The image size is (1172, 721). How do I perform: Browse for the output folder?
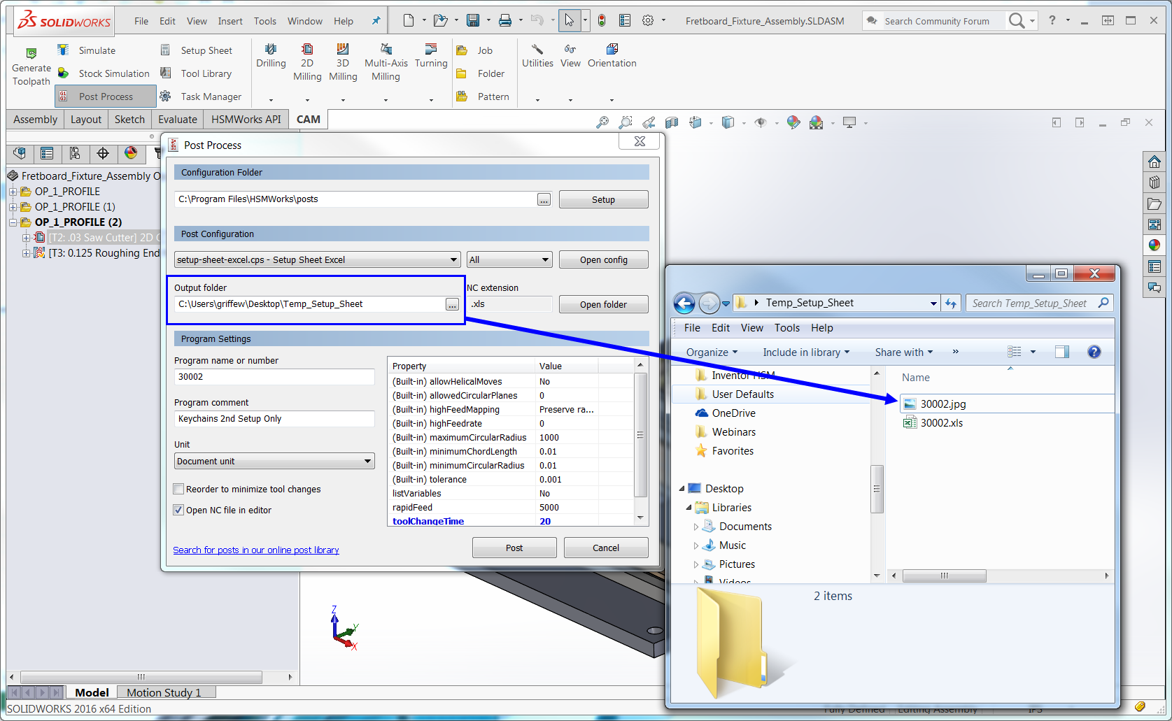click(x=452, y=304)
